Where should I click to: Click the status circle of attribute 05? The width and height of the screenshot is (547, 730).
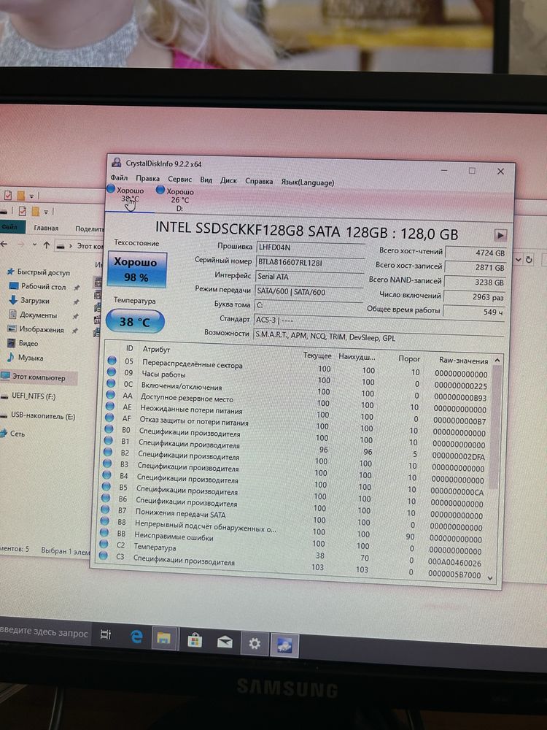[112, 360]
